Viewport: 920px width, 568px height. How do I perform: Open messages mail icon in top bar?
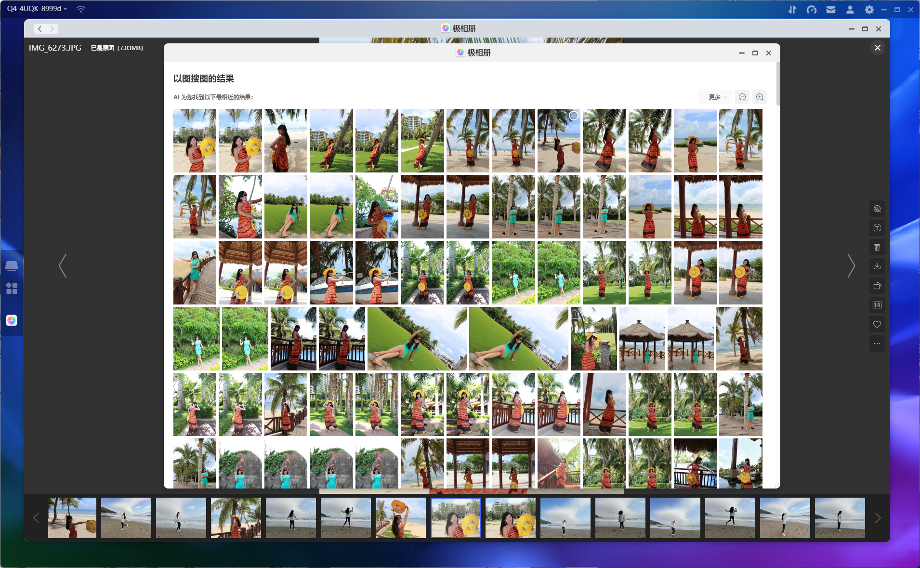tap(831, 9)
